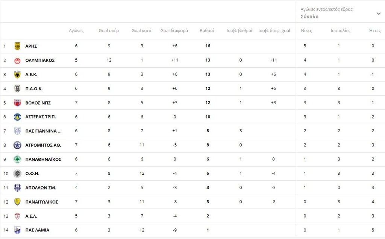
Task: Click the ΠΑΝΑΙΤΩΛΙΚΟΣ yellow crest icon
Action: (x=17, y=202)
